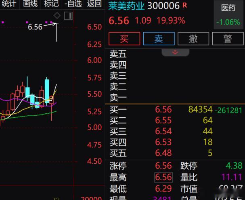Select 买四 price 6.53
Image resolution: width=245 pixels, height=200 pixels.
[x=163, y=142]
